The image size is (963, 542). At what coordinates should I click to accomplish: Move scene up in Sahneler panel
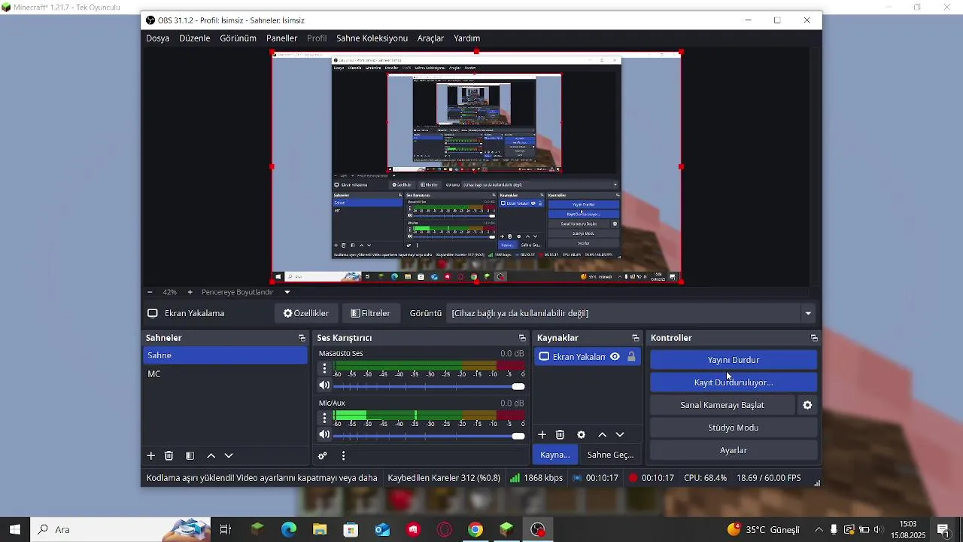pos(211,455)
